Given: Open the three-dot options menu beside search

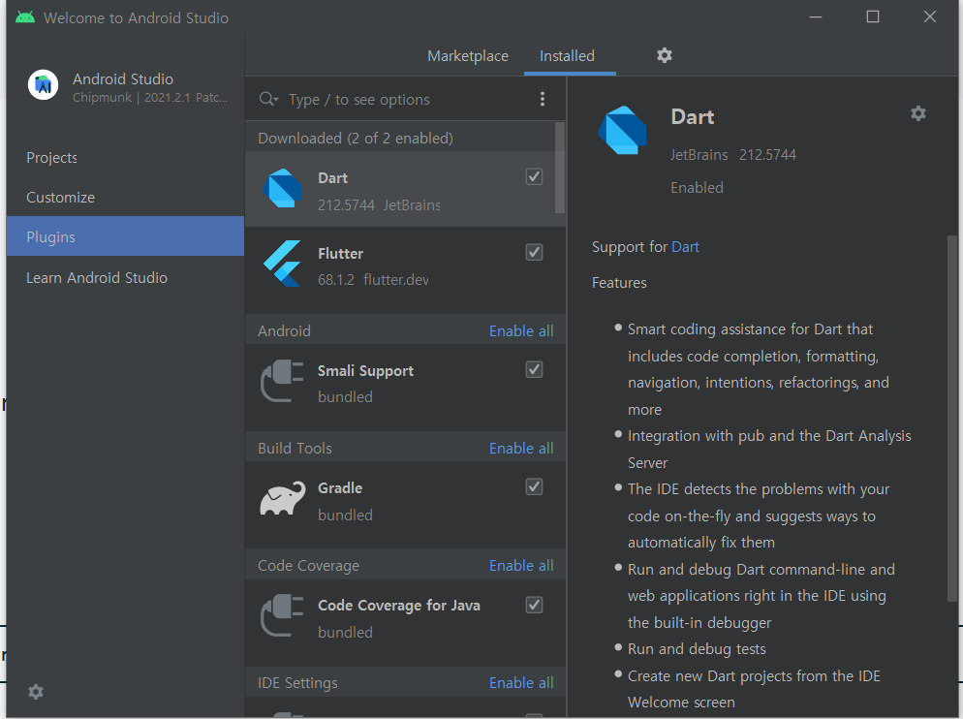Looking at the screenshot, I should pos(543,99).
